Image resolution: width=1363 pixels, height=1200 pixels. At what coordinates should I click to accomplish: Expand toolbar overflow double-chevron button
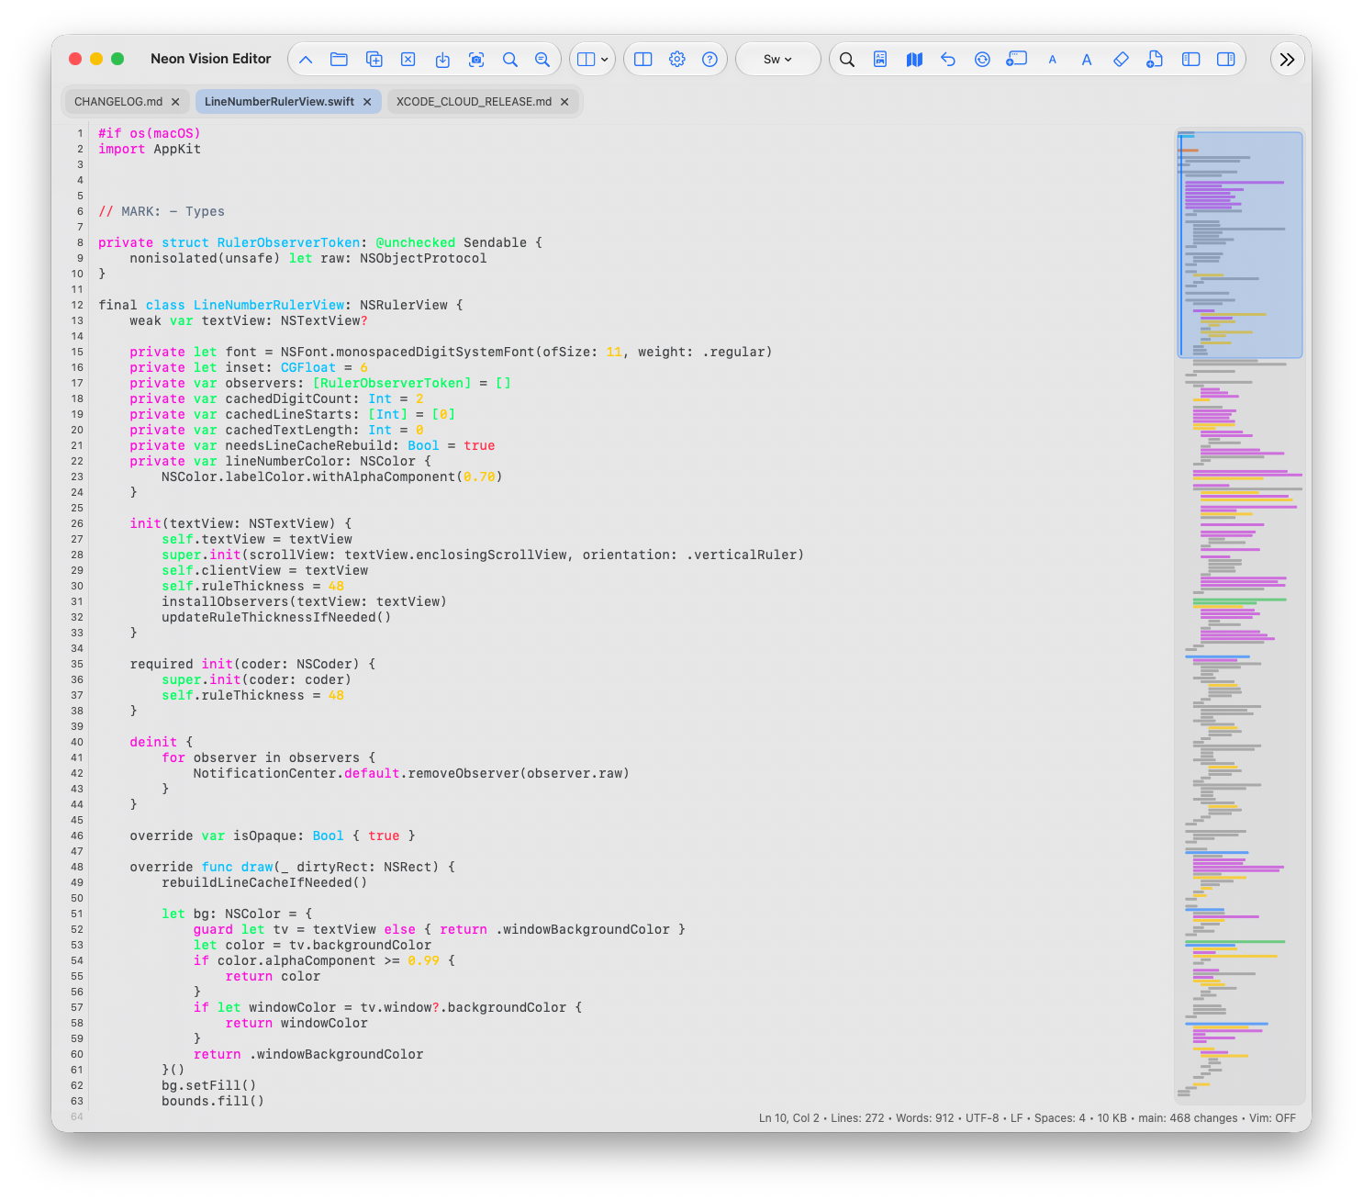click(1288, 60)
